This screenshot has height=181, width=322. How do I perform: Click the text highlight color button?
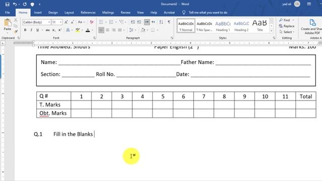click(77, 30)
